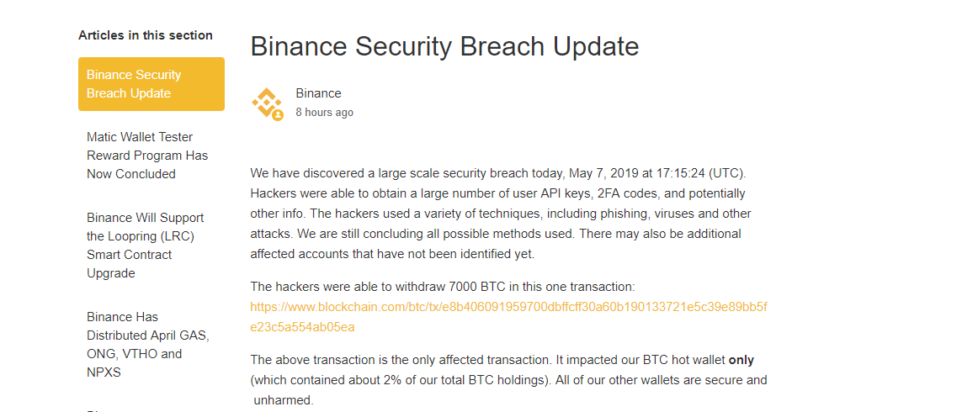Click the 'Articles in this section' heading
This screenshot has width=962, height=412.
(x=146, y=35)
